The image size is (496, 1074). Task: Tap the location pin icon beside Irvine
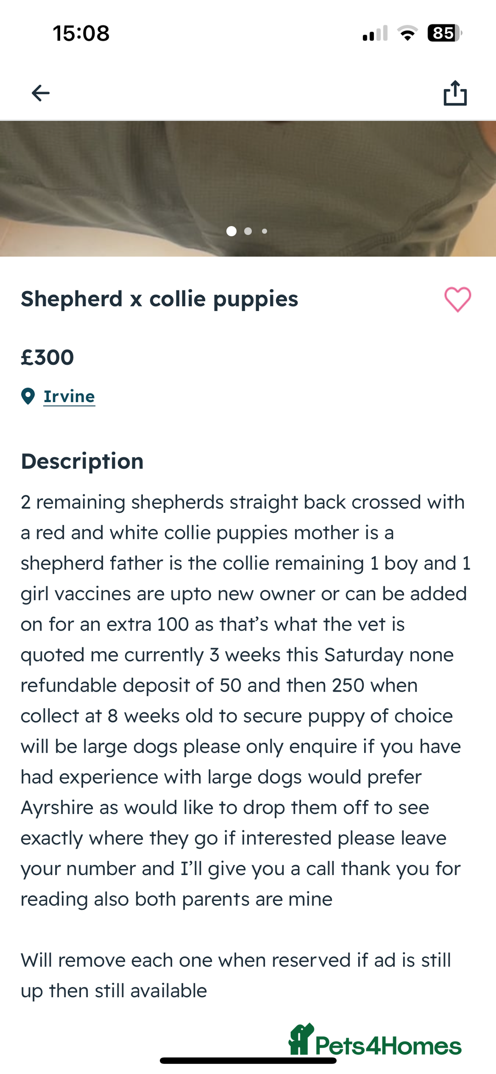pyautogui.click(x=28, y=396)
